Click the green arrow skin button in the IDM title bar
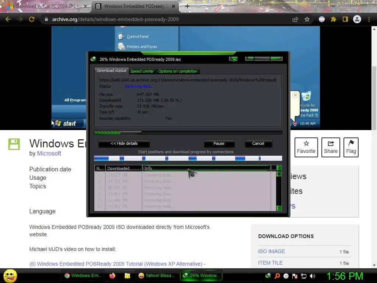This screenshot has width=377, height=283. (x=233, y=59)
